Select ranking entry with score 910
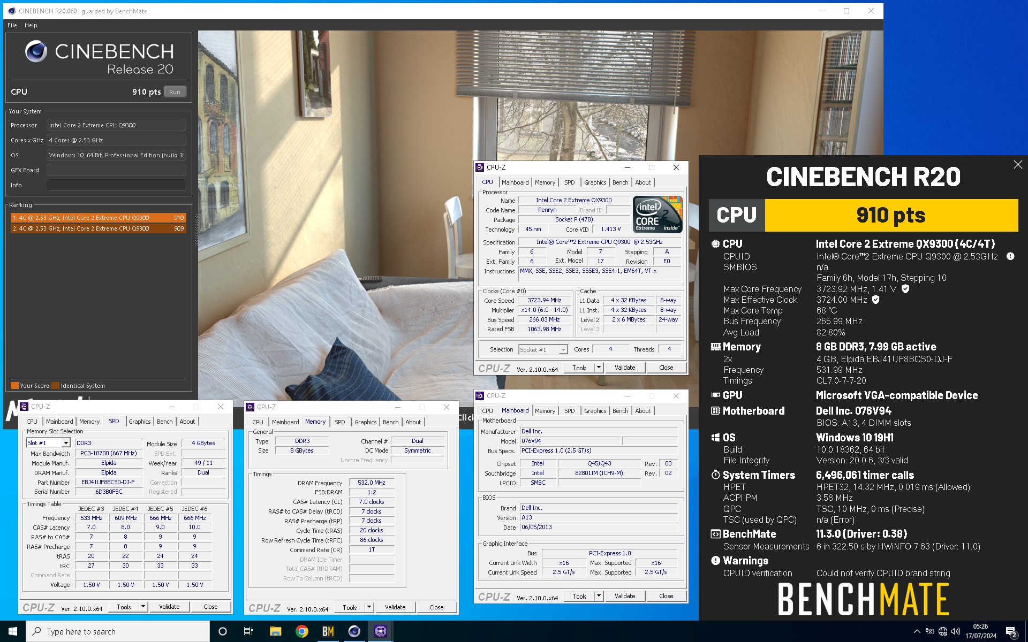Image resolution: width=1028 pixels, height=642 pixels. (99, 218)
